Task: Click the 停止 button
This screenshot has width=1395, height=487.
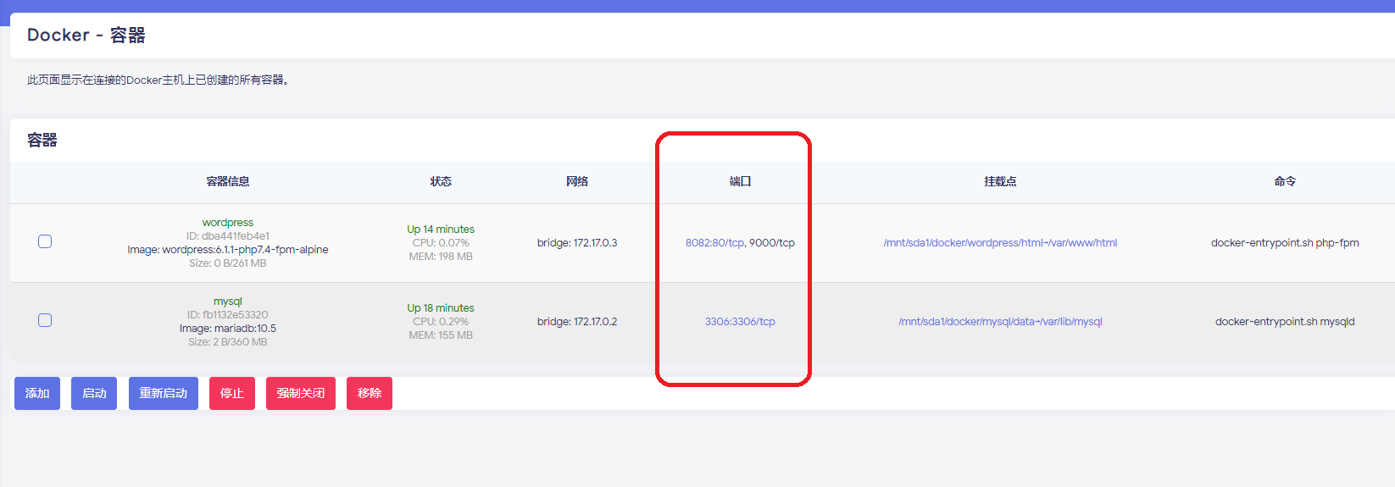Action: click(x=232, y=393)
